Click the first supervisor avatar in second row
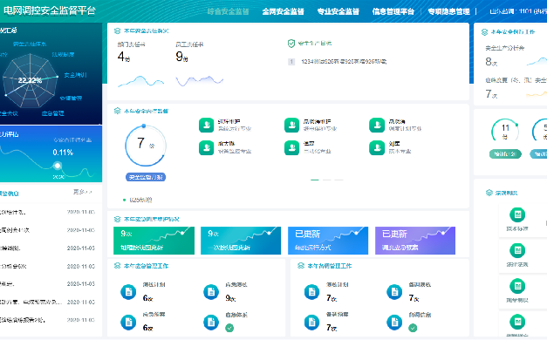 (206, 147)
